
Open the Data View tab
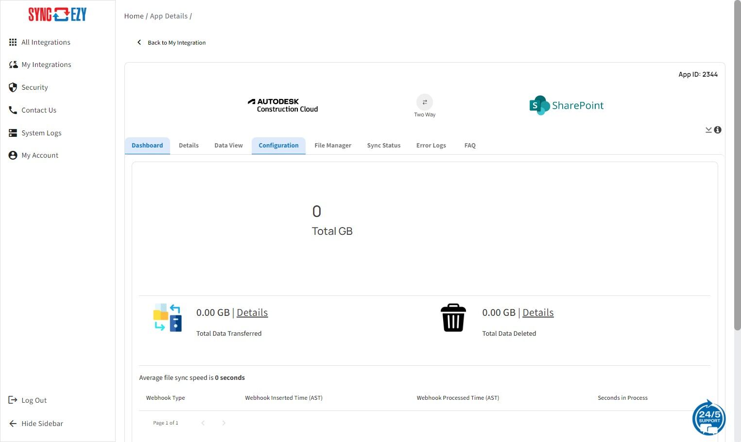(x=228, y=146)
